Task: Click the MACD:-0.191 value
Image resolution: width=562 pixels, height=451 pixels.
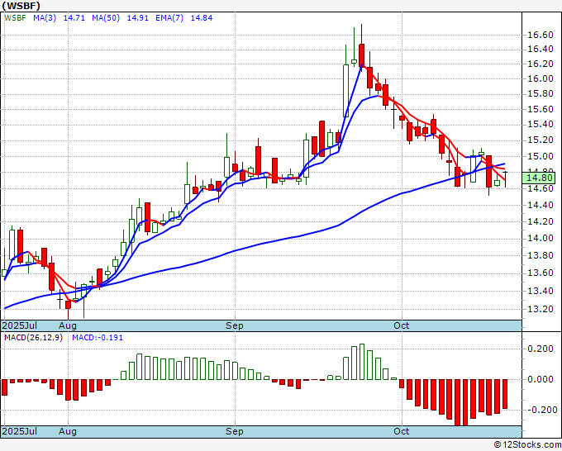Action: [x=98, y=338]
